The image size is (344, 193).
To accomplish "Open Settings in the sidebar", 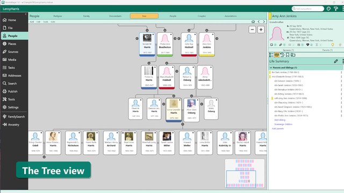I will (14, 107).
